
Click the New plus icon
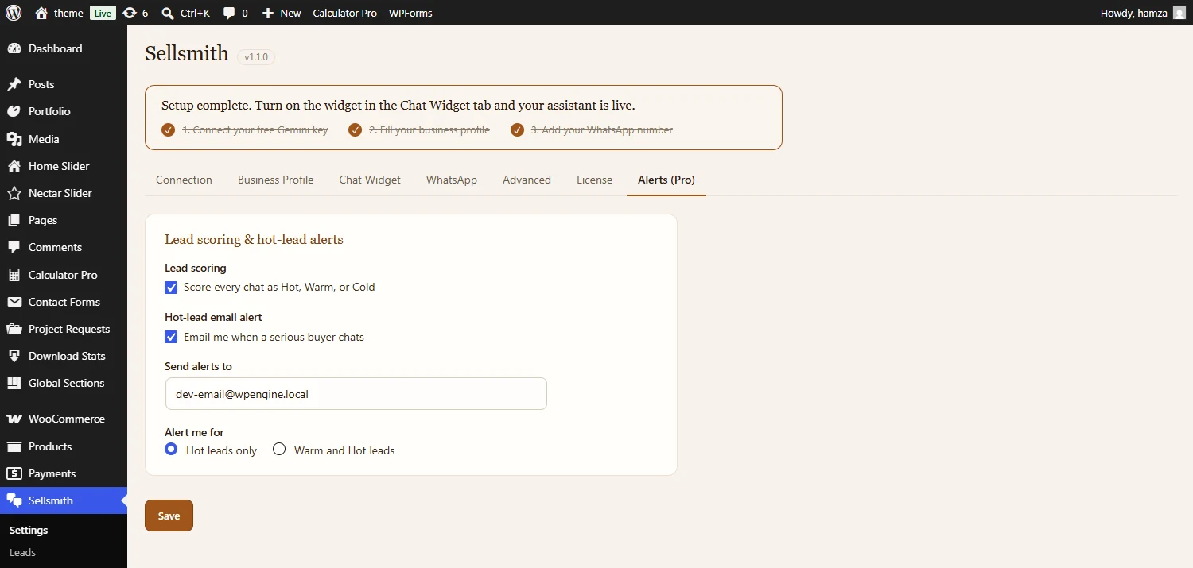[x=268, y=13]
